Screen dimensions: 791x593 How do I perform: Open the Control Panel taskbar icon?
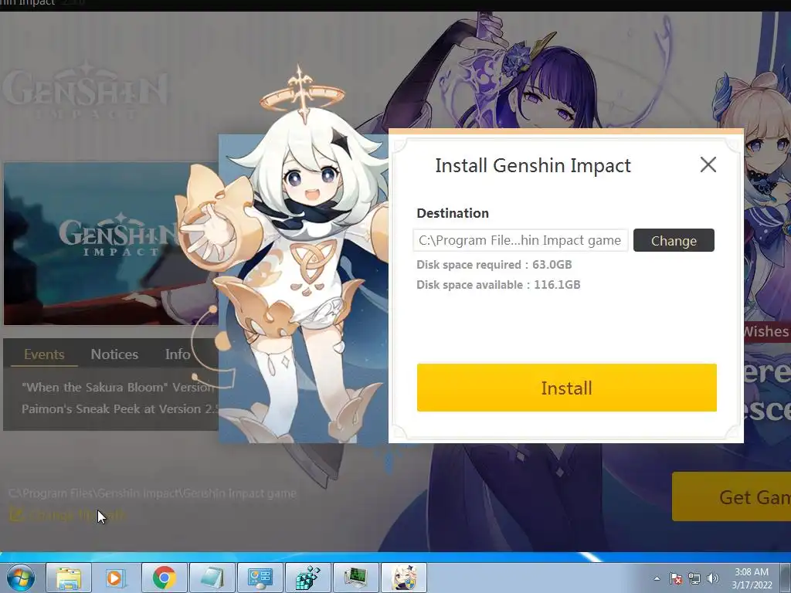click(260, 578)
